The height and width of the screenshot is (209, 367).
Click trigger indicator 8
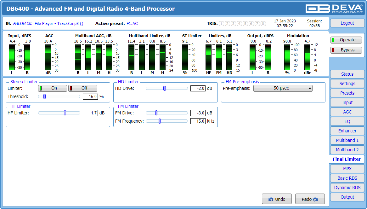point(263,23)
